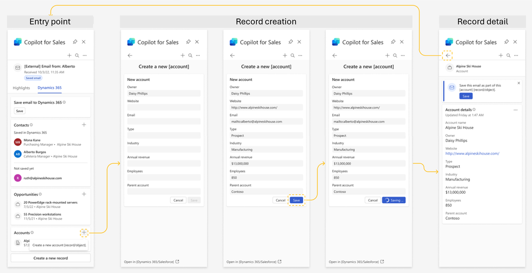The image size is (532, 273).
Task: Open more options in Entry point toolbar
Action: [x=85, y=55]
